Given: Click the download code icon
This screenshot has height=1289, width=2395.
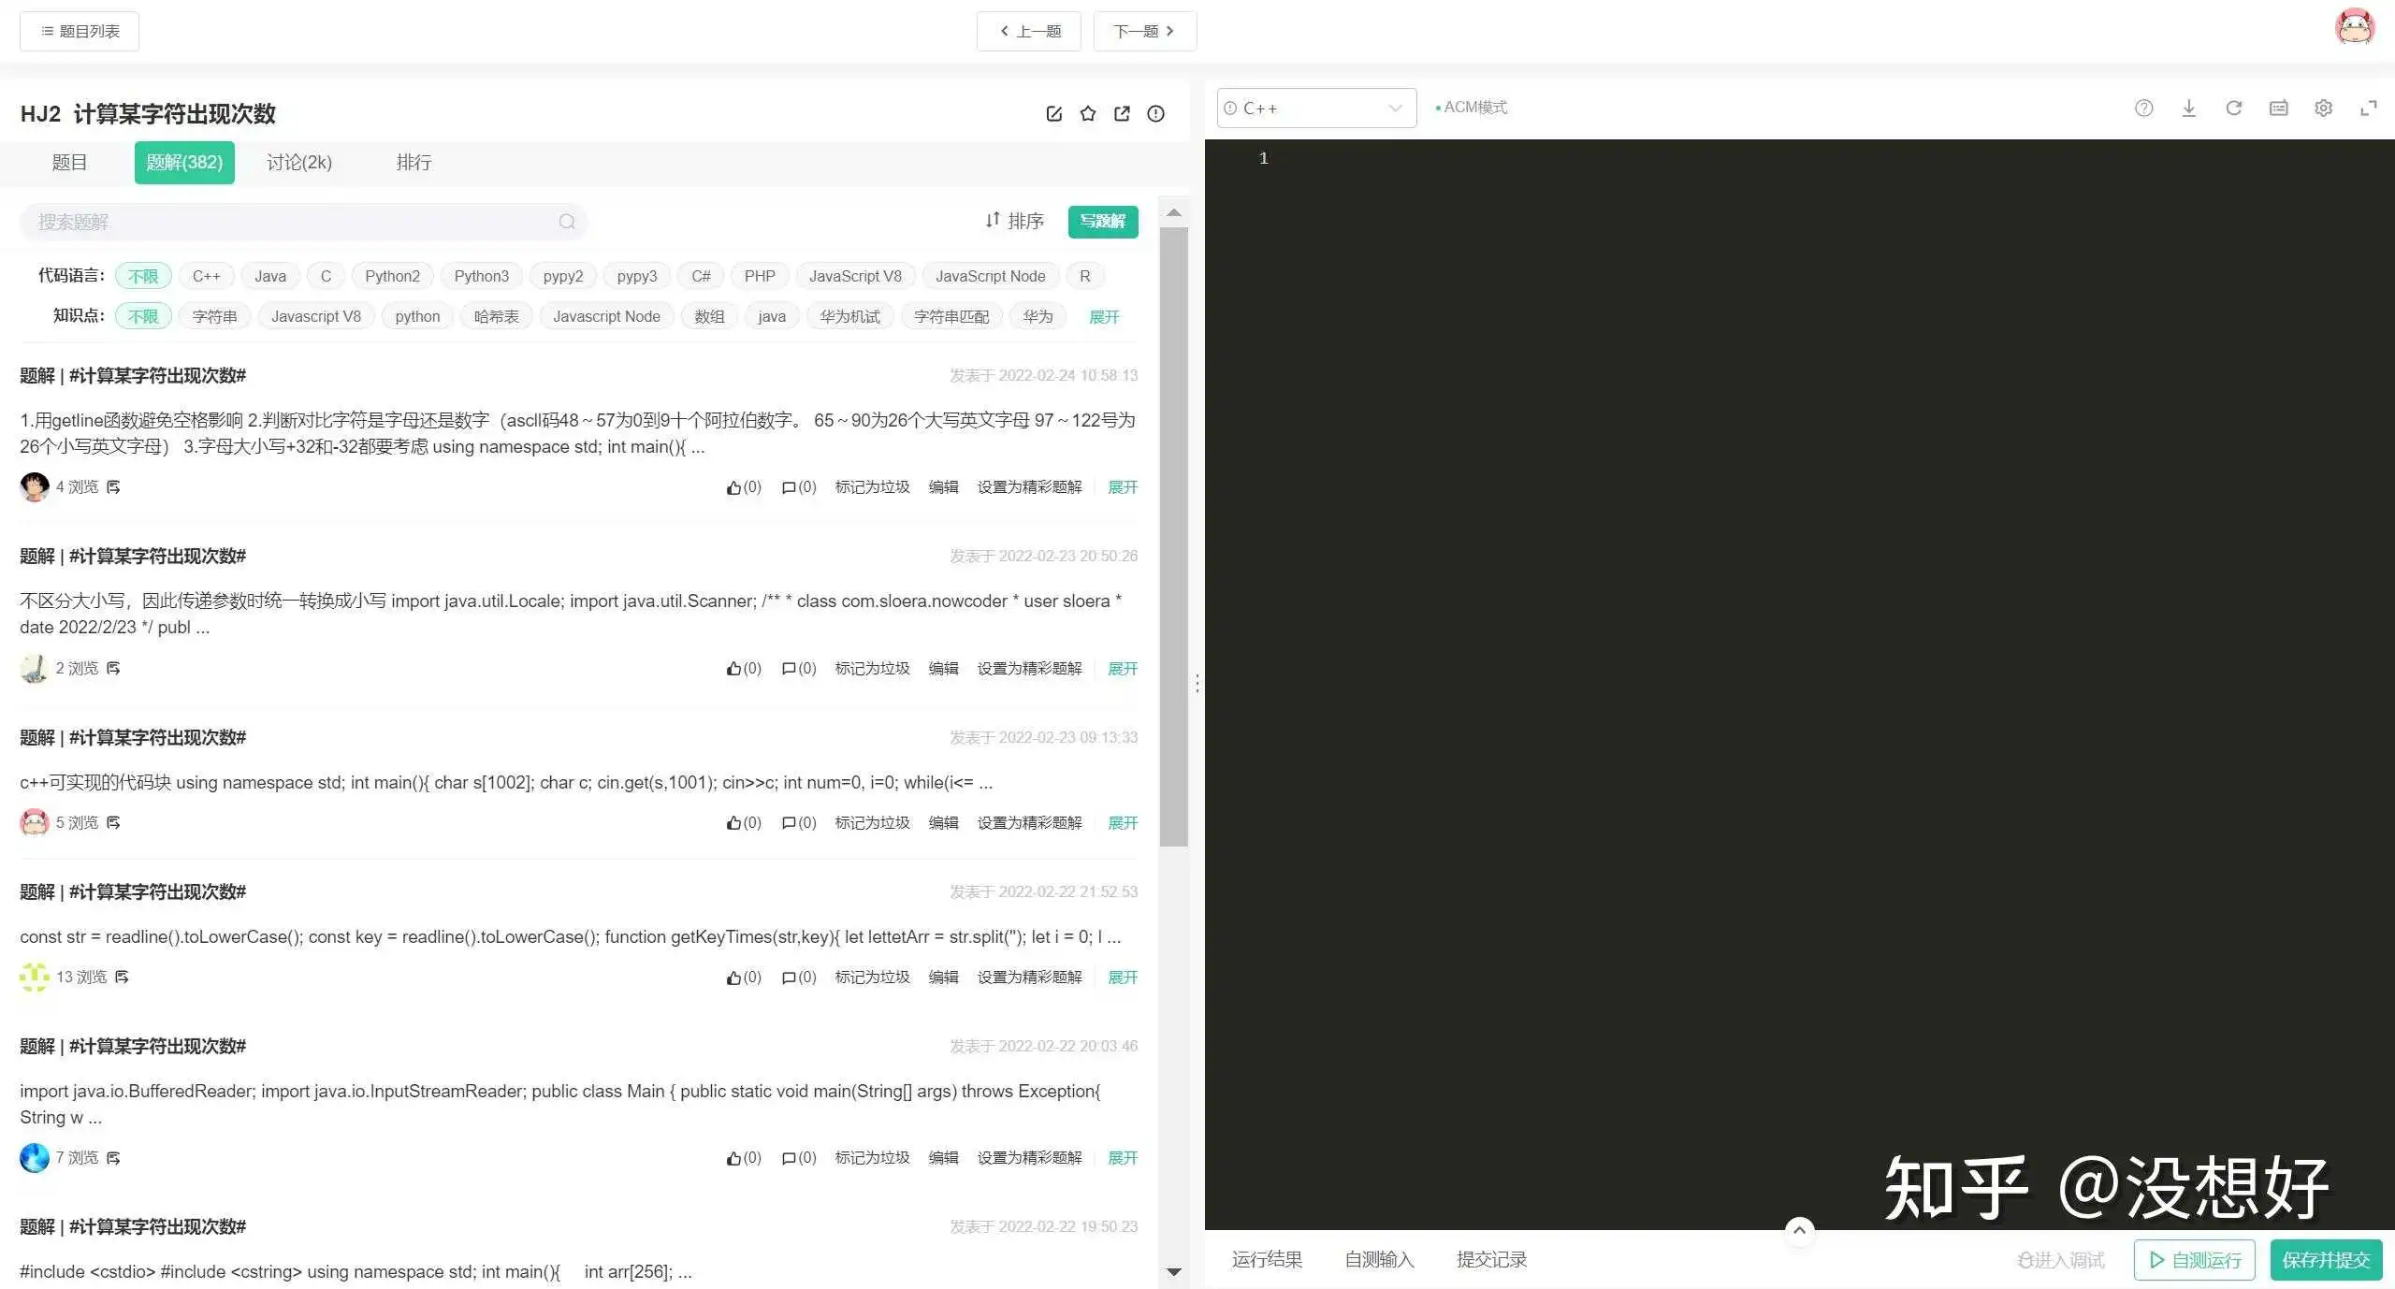Looking at the screenshot, I should point(2188,109).
